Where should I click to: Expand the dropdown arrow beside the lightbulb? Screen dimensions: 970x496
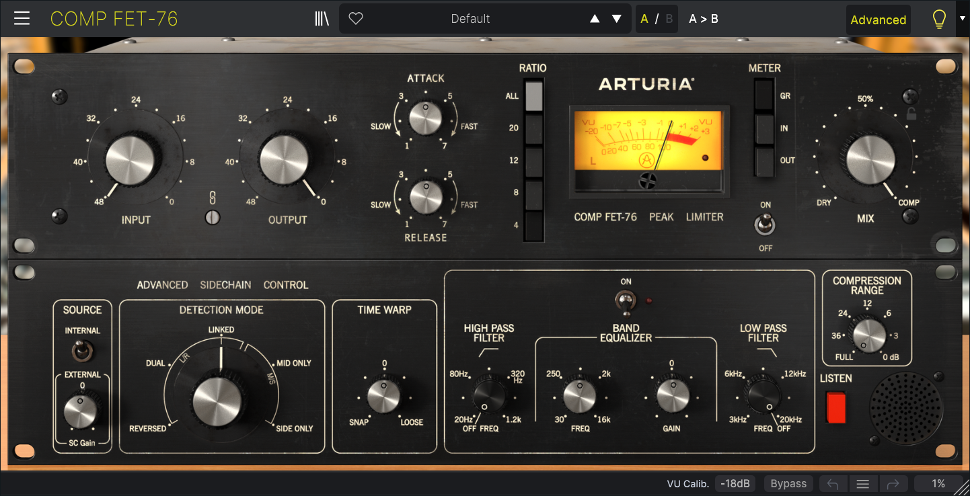pos(961,19)
